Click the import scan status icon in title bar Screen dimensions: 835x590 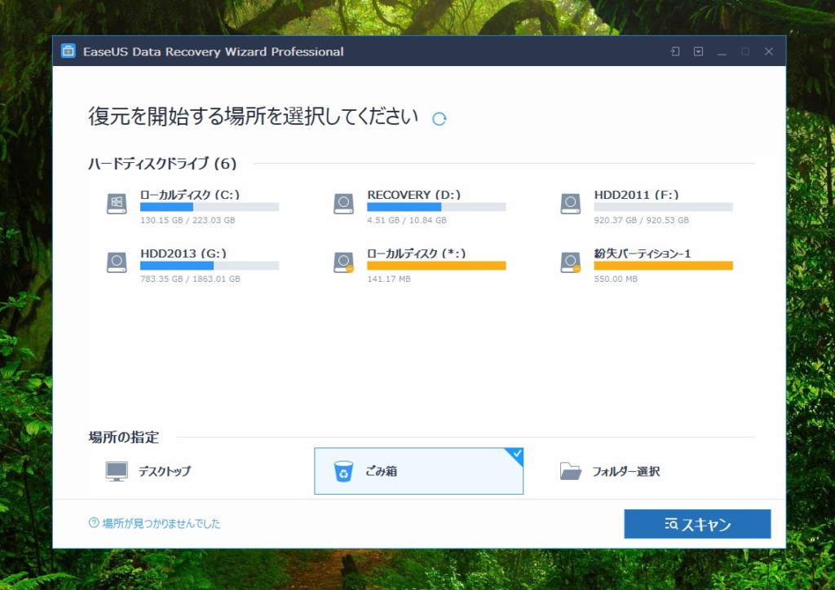coord(674,51)
